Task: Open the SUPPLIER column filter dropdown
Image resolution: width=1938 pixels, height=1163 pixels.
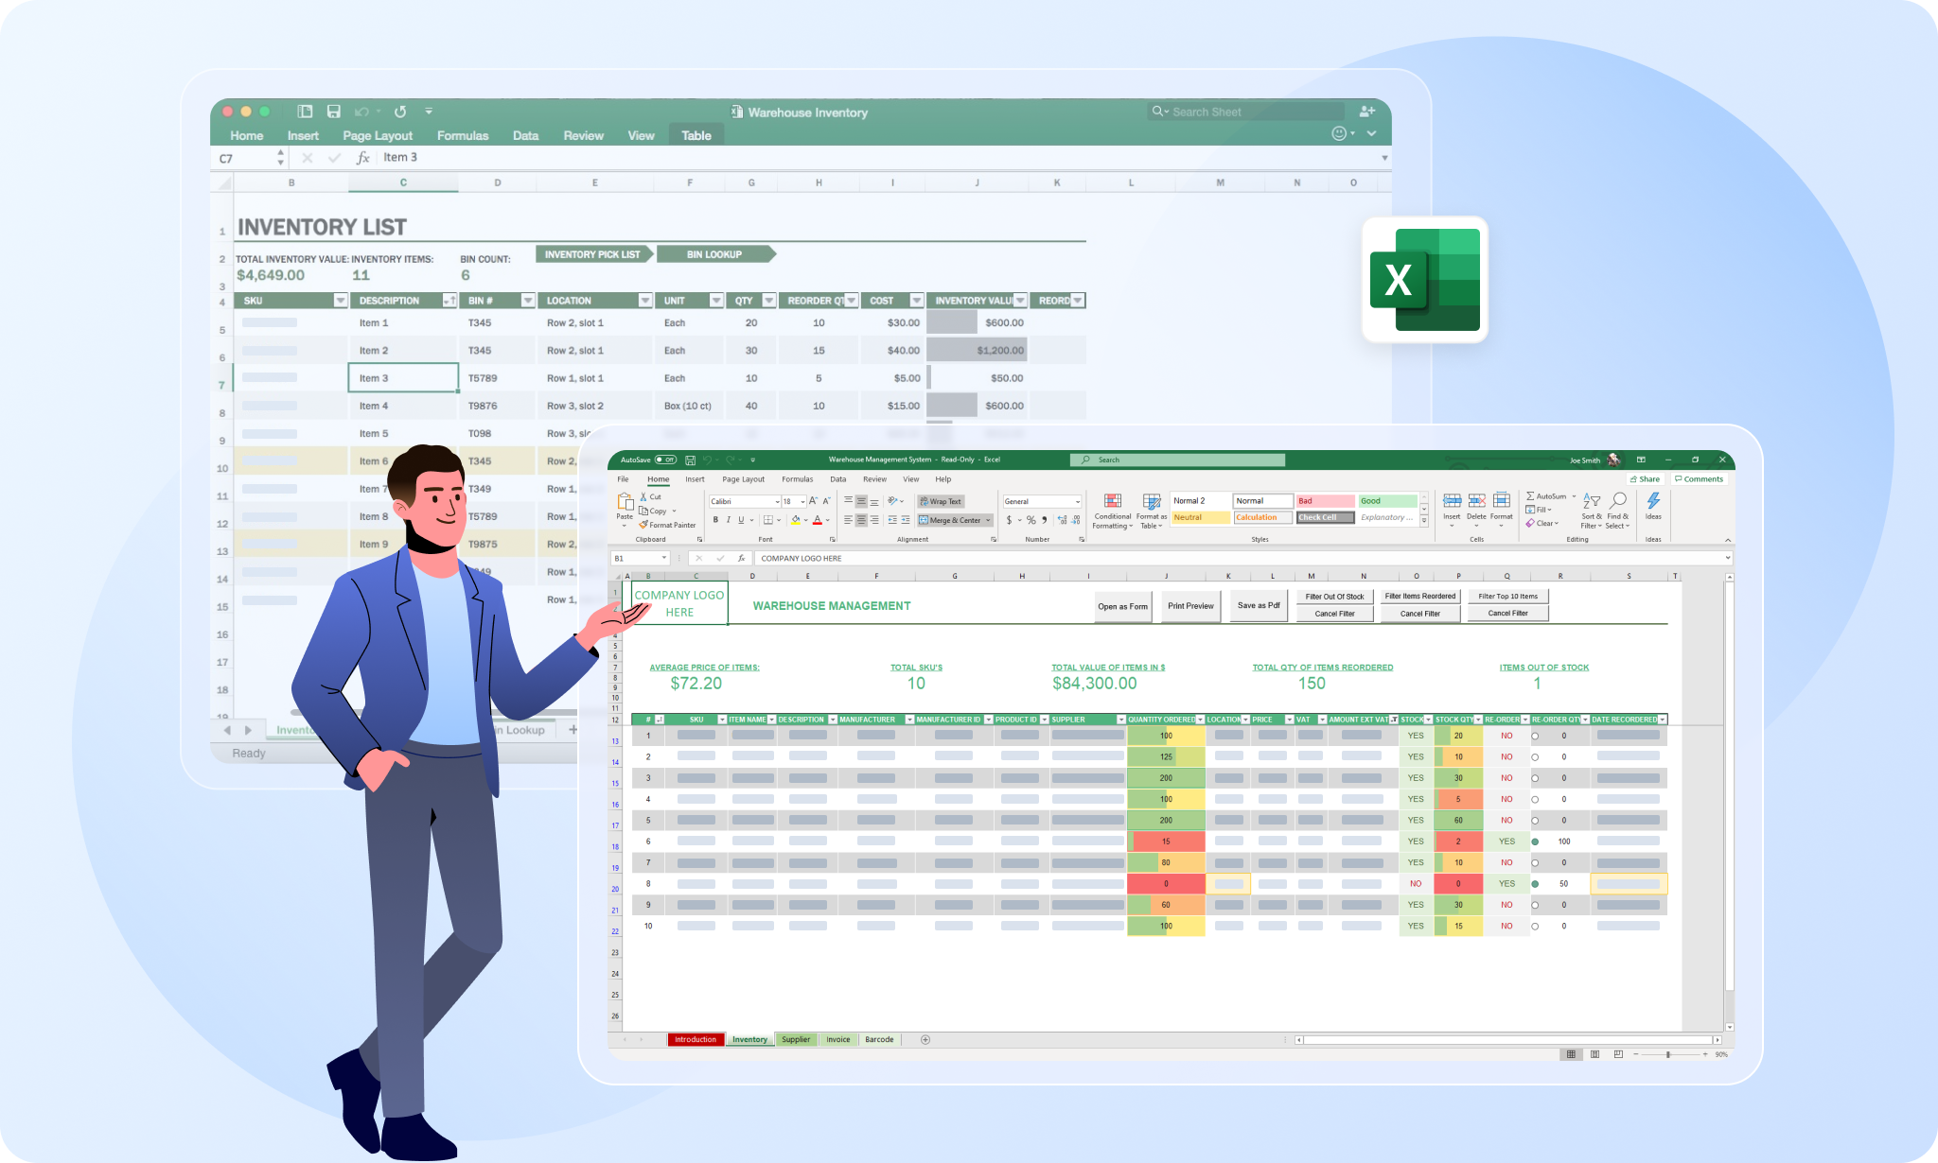Action: click(x=1121, y=720)
